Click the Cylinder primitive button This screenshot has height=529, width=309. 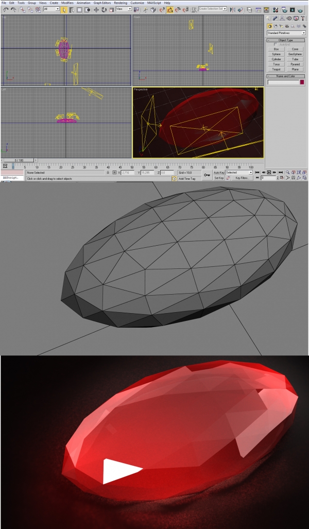click(276, 59)
